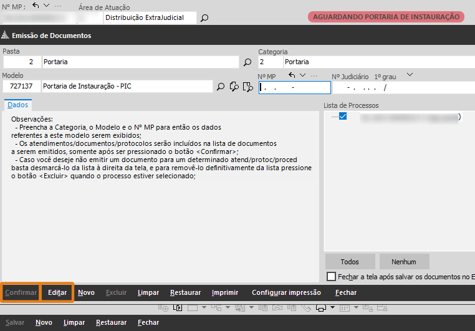The height and width of the screenshot is (331, 475).
Task: Click the hierarchy boxes icon in the bottom toolbar
Action: 216,308
